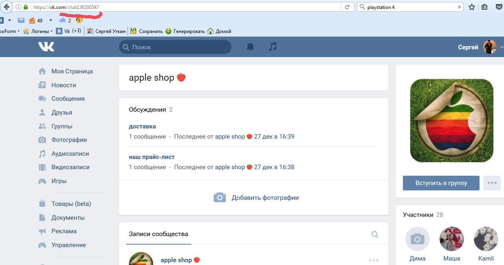The height and width of the screenshot is (265, 504).
Task: Open the VK music note icon
Action: click(272, 47)
